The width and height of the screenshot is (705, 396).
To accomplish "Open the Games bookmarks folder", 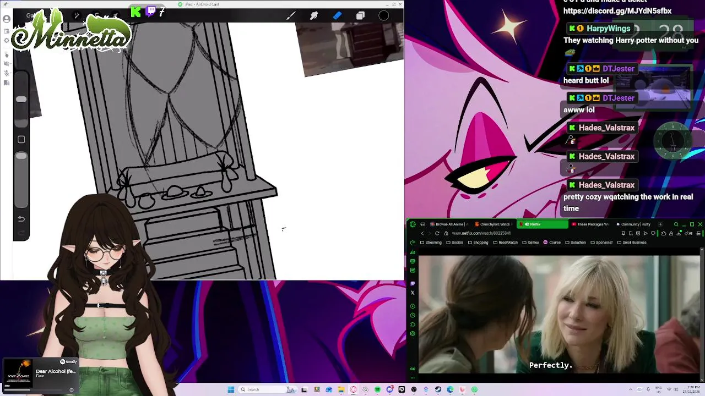I will [x=531, y=243].
